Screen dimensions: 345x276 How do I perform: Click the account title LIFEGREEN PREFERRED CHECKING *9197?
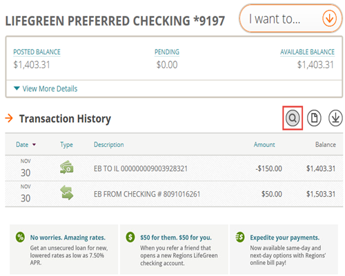[115, 21]
